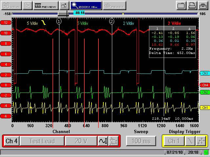Click the 20:18 time in status bar
This screenshot has height=157, width=210.
pyautogui.click(x=193, y=152)
